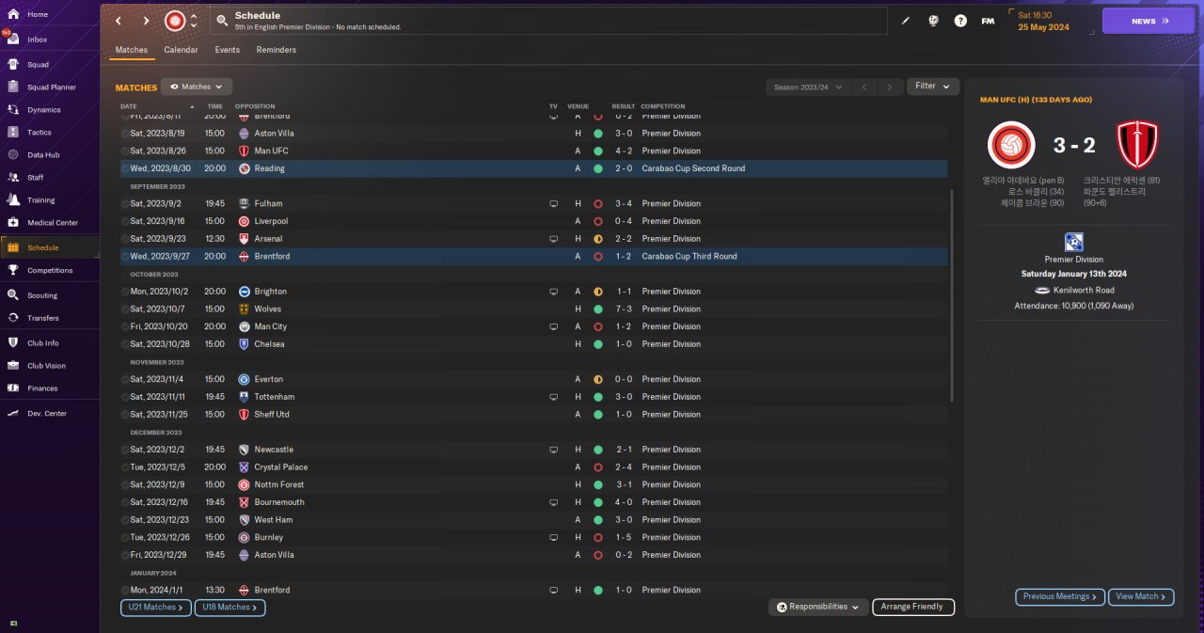
Task: Click the pencil edit icon
Action: click(906, 21)
